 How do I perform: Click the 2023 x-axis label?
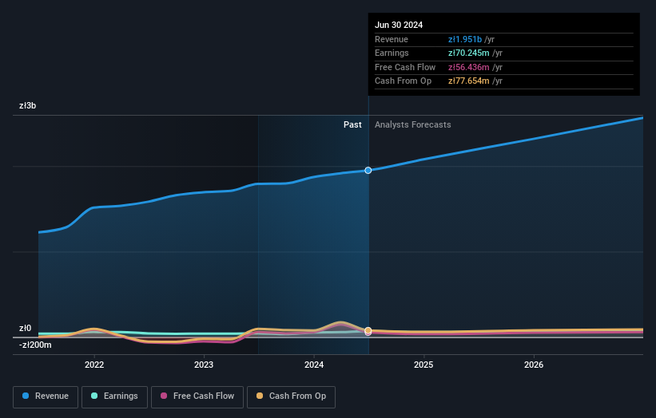tap(204, 365)
